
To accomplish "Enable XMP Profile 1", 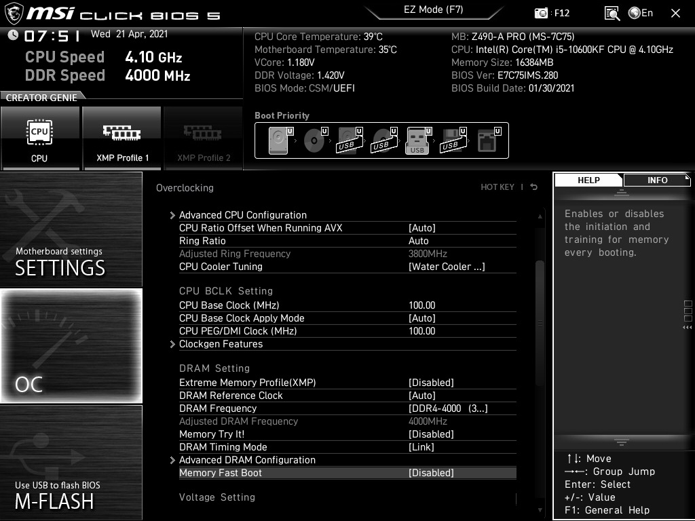I will (122, 138).
